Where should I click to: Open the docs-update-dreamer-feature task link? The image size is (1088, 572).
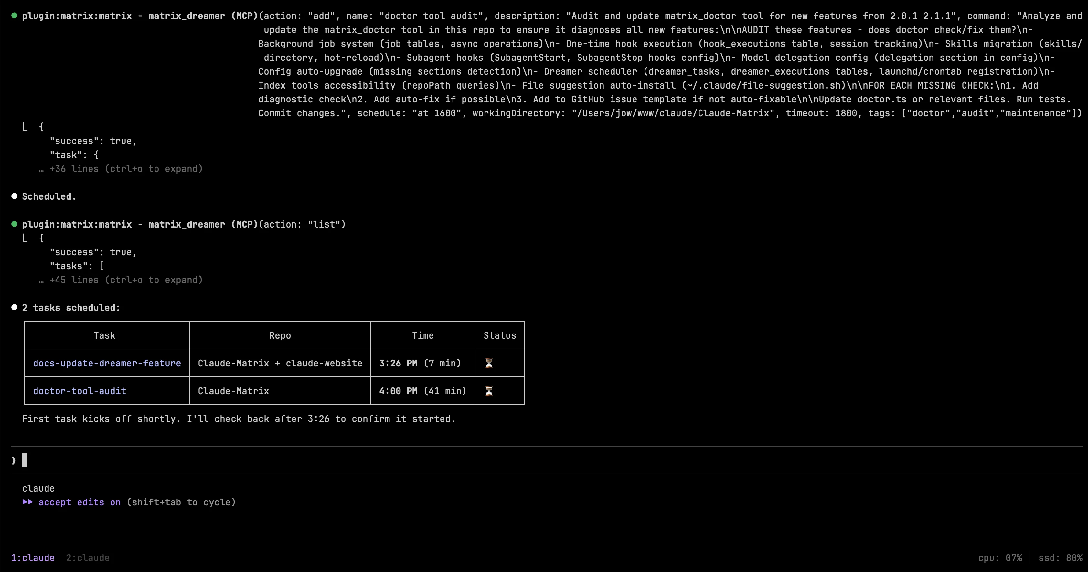tap(107, 363)
